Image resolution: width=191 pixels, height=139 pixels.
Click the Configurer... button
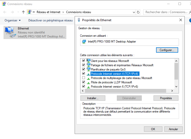click(167, 50)
